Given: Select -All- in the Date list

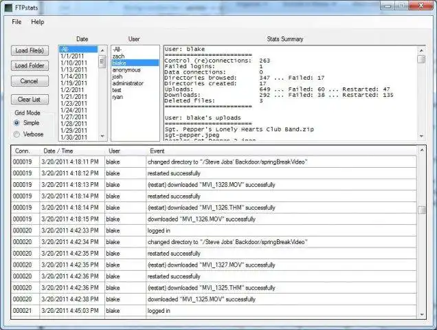Looking at the screenshot, I should [78, 49].
